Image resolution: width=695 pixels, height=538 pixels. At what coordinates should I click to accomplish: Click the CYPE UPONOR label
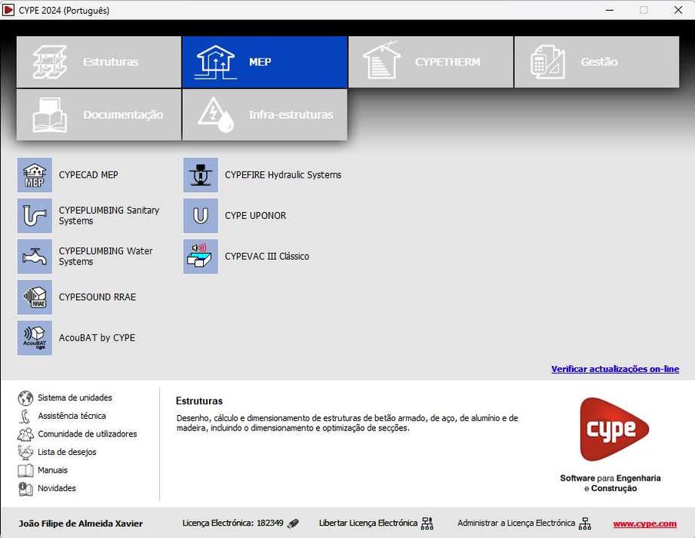tap(256, 216)
